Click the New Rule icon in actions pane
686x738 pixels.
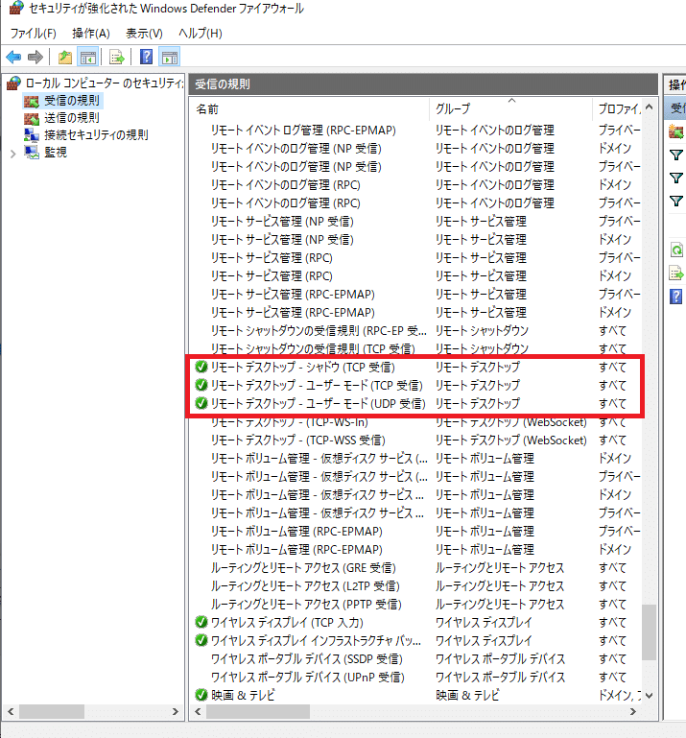click(x=676, y=131)
